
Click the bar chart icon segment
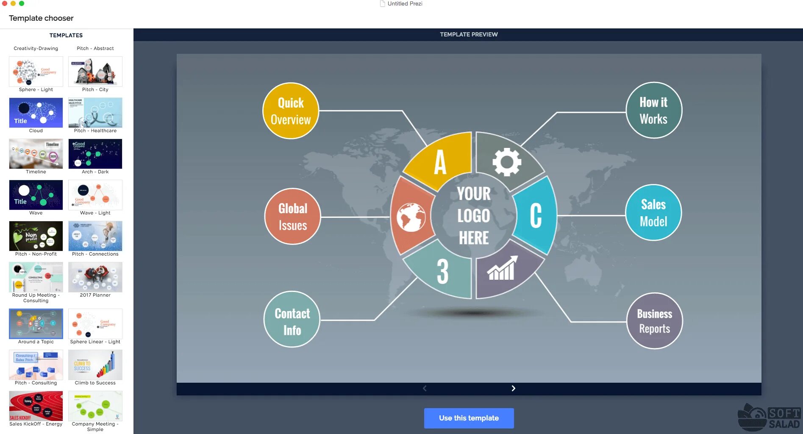[x=503, y=269]
